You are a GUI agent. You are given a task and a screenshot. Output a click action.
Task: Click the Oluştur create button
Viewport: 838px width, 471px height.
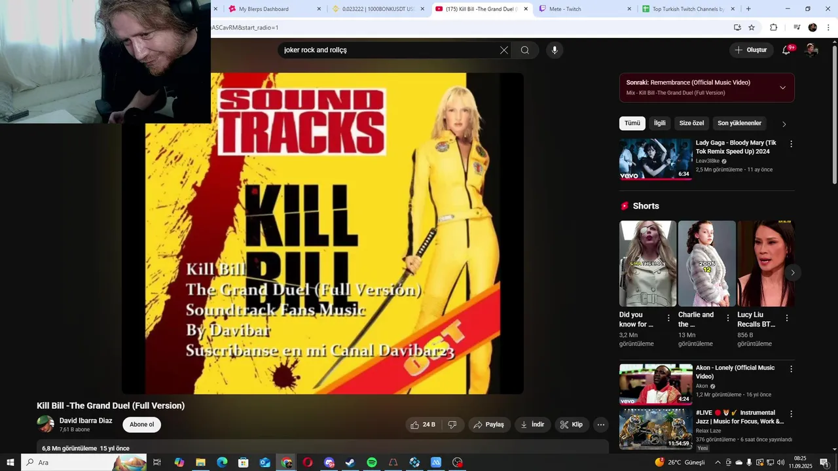click(x=752, y=50)
